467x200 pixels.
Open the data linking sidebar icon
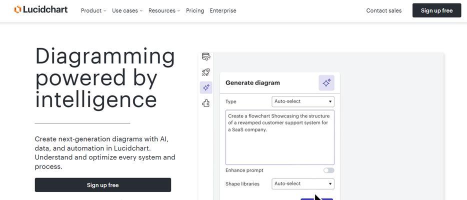(x=206, y=56)
